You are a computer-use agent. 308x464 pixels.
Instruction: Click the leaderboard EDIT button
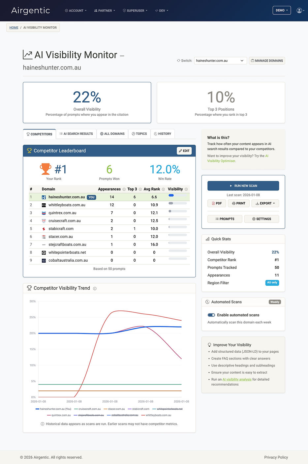[184, 151]
